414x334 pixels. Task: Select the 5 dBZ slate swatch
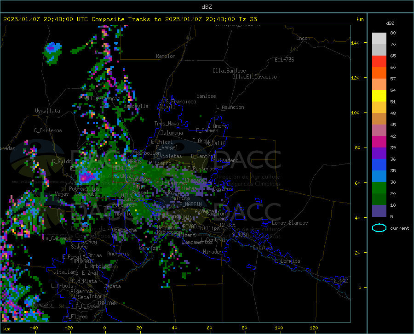[379, 211]
